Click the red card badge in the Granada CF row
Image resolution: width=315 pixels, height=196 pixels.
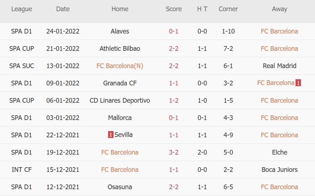[x=298, y=83]
